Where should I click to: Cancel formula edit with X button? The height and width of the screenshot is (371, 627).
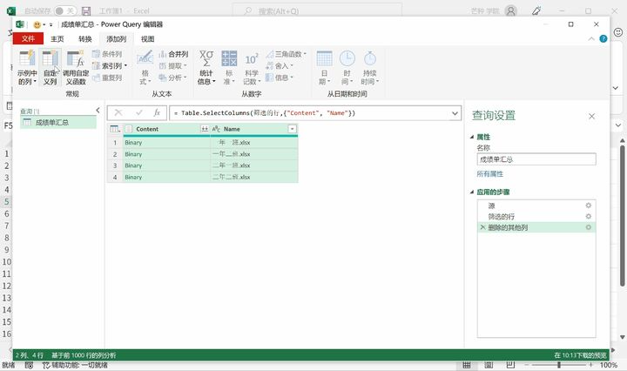pyautogui.click(x=118, y=112)
